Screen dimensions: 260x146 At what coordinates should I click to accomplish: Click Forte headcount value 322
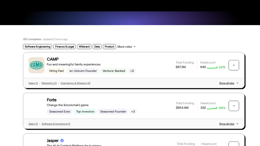click(x=203, y=108)
